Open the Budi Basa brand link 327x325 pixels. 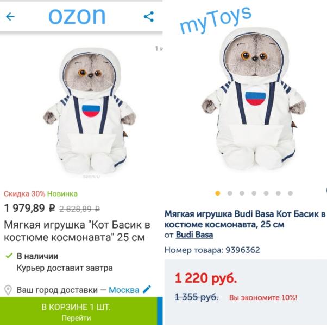click(194, 235)
